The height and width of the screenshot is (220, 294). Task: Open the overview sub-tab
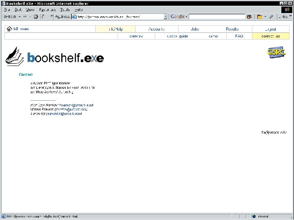[136, 36]
